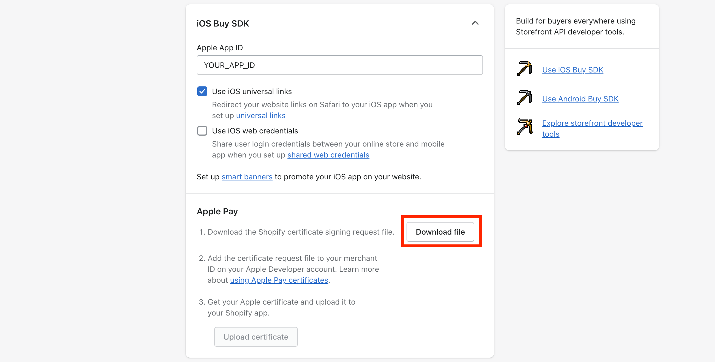The width and height of the screenshot is (715, 362).
Task: Click the pickaxe icon beside Explore storefront developer tools
Action: click(x=525, y=127)
